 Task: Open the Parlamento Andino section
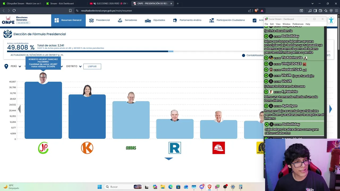pyautogui.click(x=187, y=20)
